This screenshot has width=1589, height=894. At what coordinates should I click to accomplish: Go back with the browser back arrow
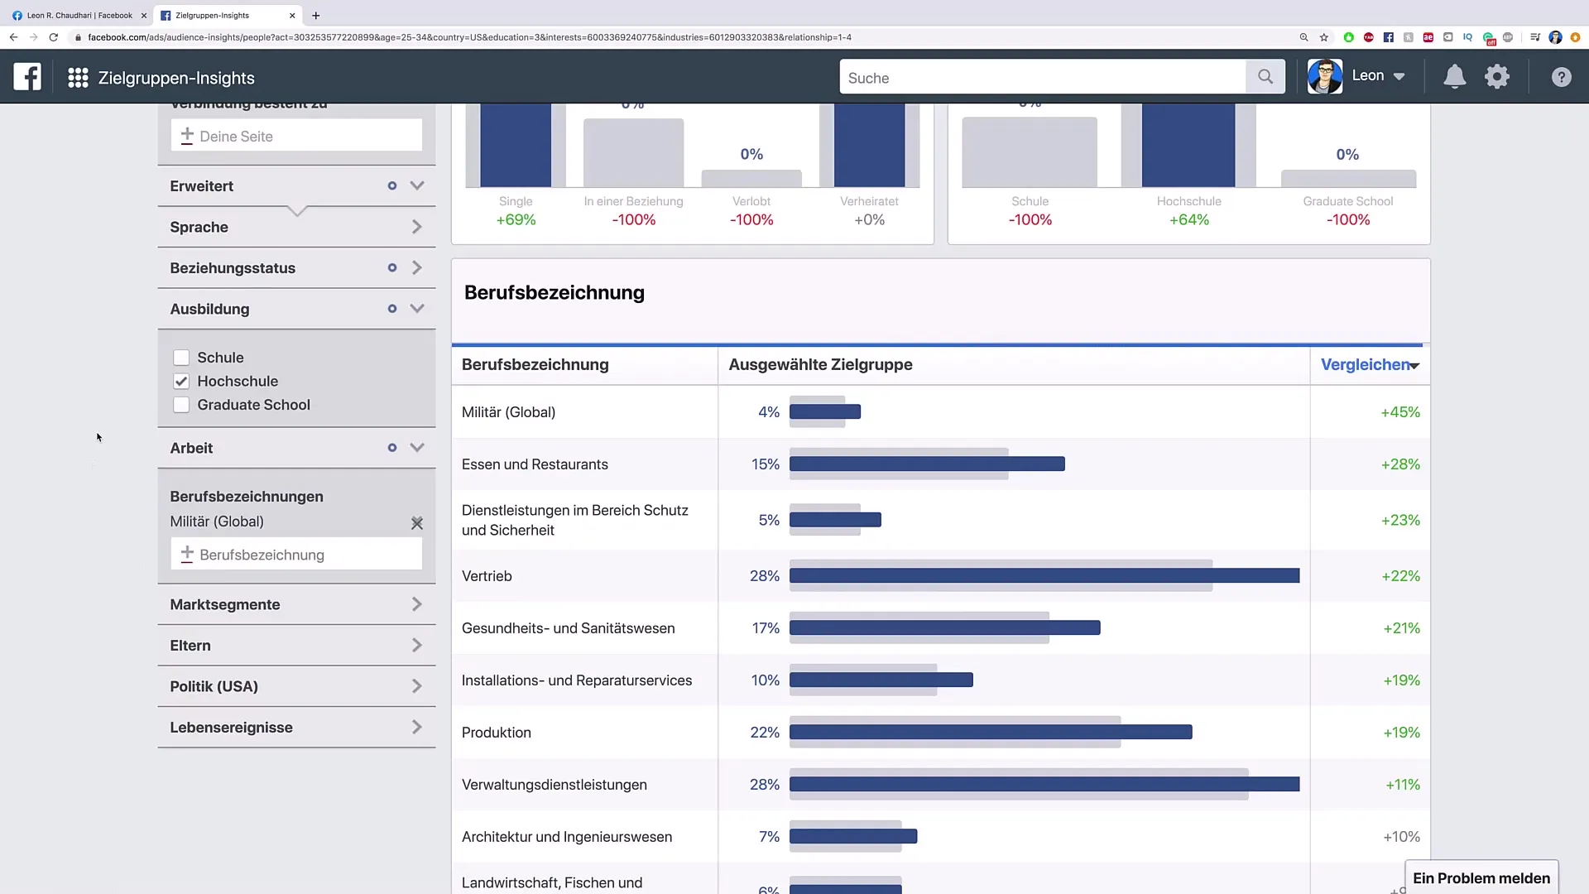click(13, 37)
